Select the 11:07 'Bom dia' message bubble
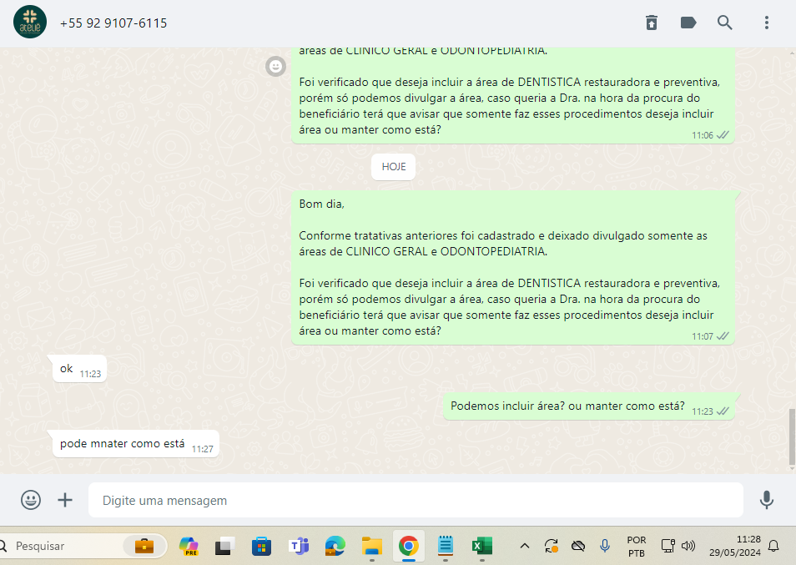 513,268
